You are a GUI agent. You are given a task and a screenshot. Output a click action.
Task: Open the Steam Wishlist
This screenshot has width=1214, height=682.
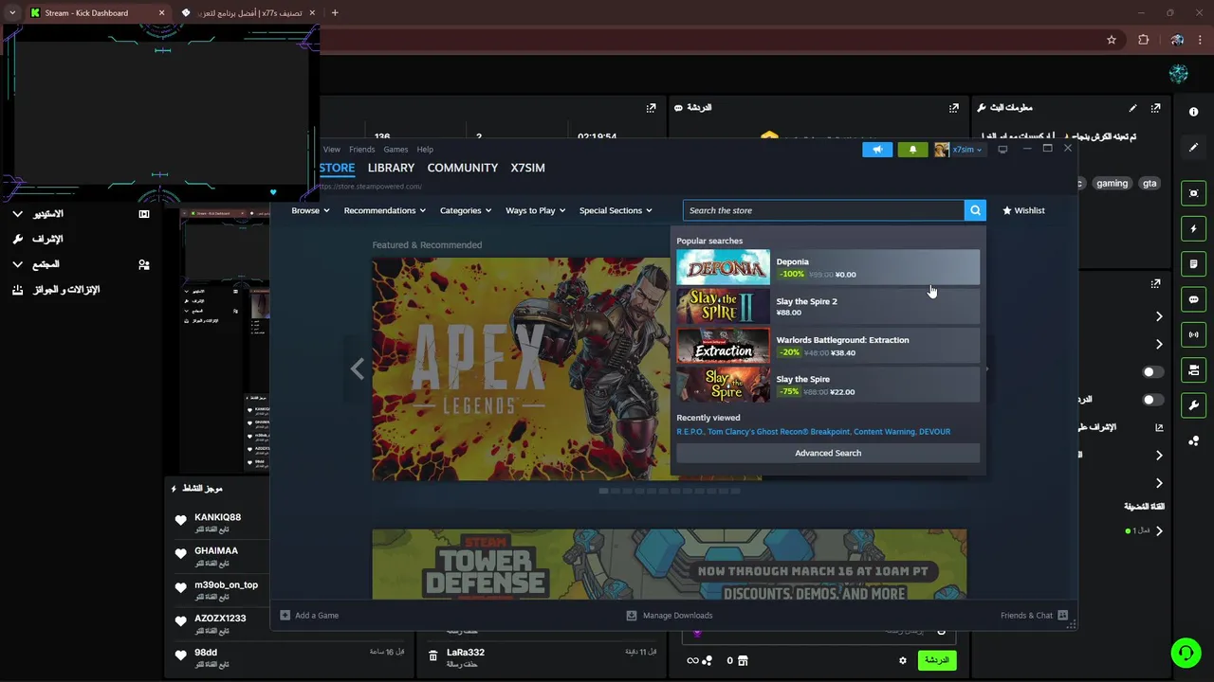(x=1023, y=210)
